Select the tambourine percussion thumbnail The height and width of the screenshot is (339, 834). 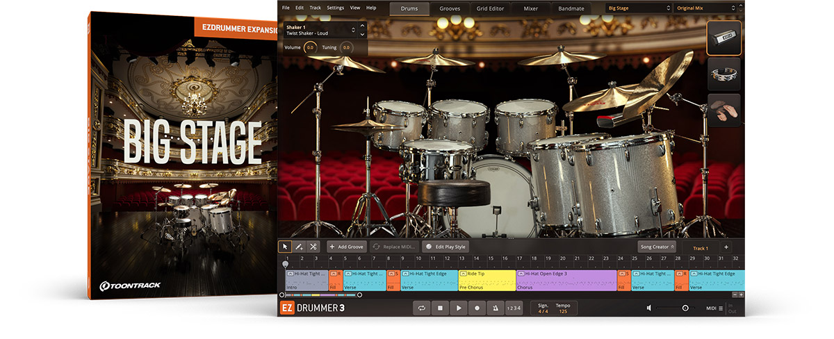tap(723, 74)
